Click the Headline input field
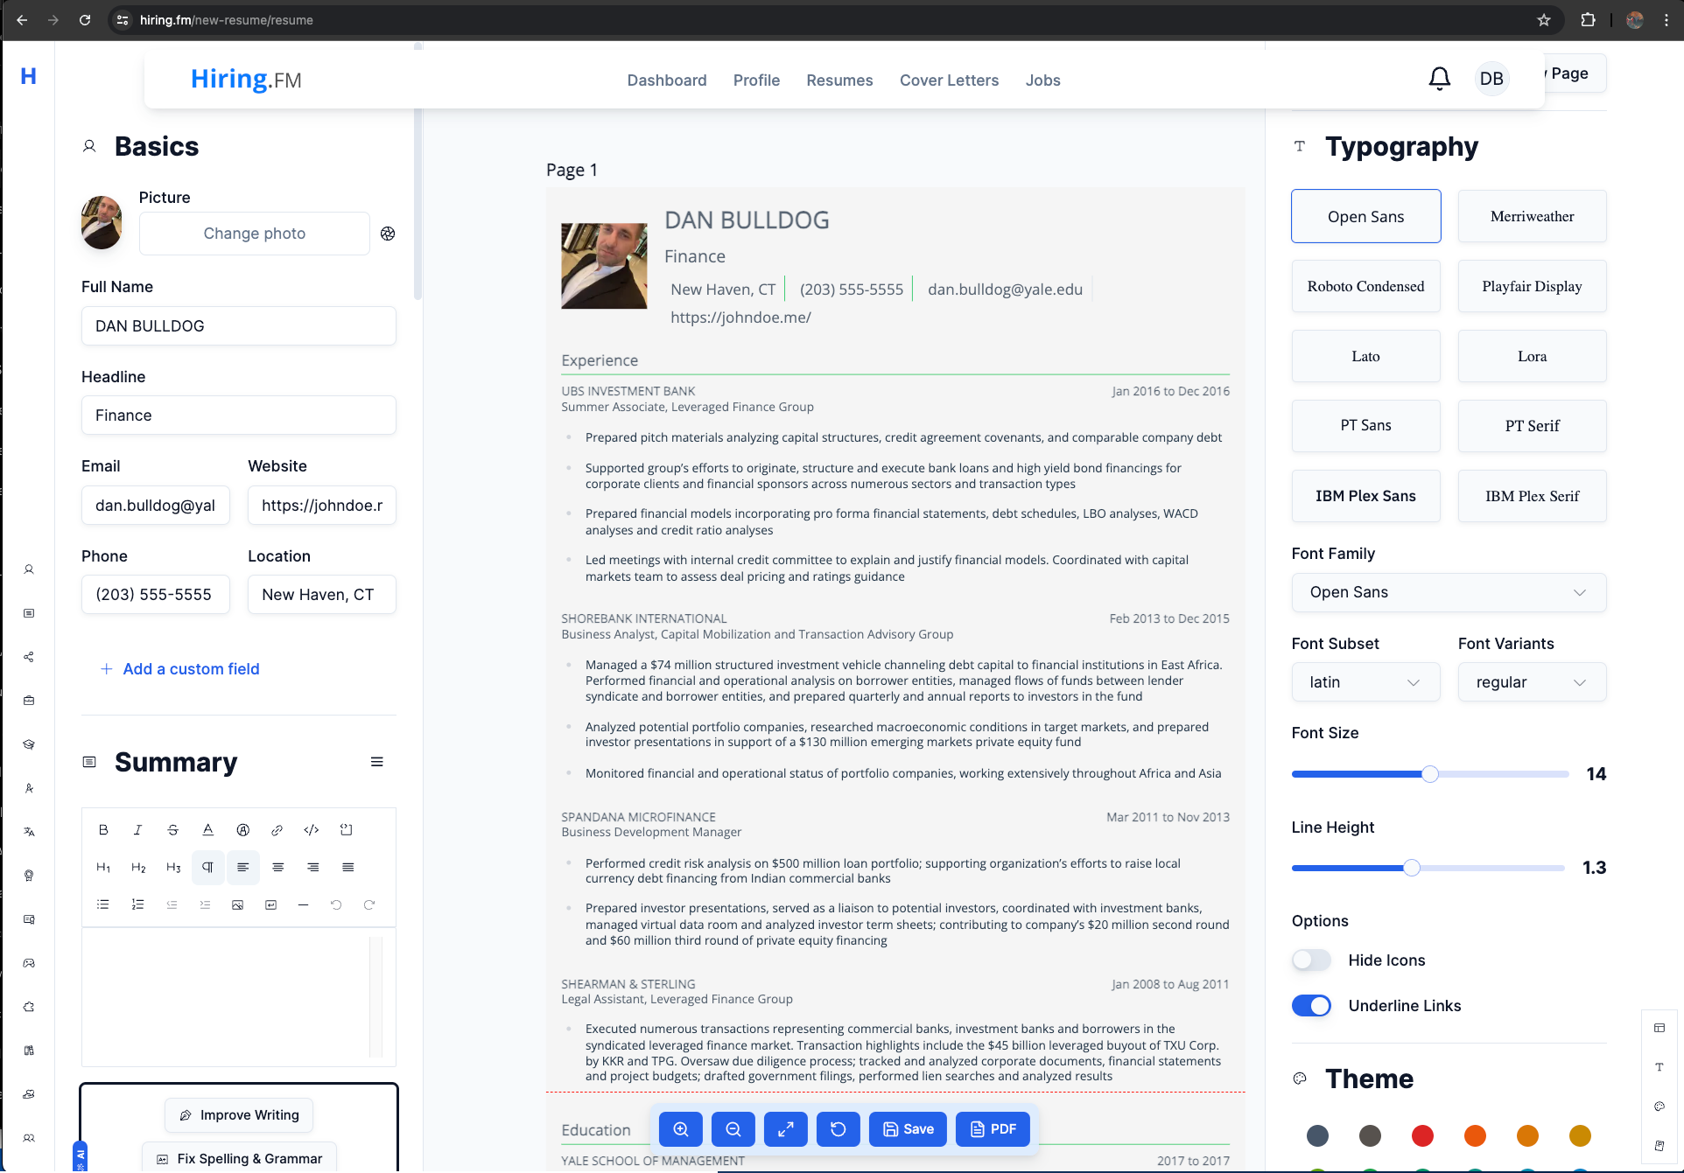 (x=239, y=415)
